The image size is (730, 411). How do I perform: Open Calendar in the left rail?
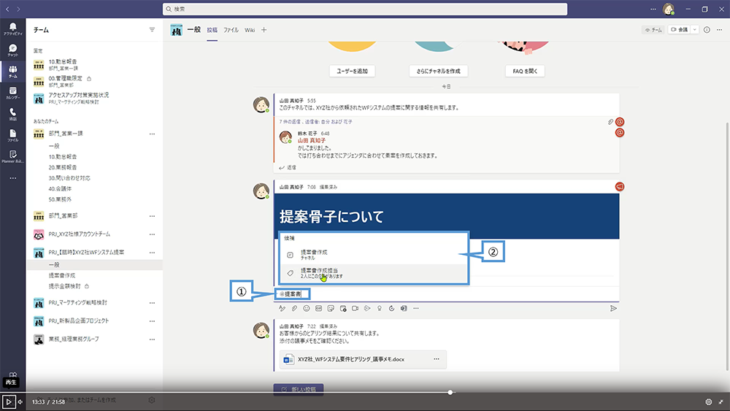(12, 93)
